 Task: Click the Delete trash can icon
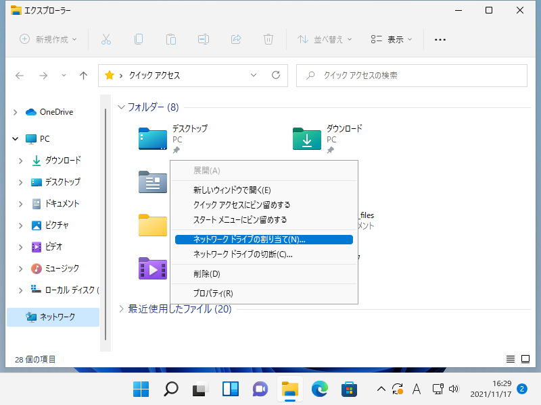[268, 39]
